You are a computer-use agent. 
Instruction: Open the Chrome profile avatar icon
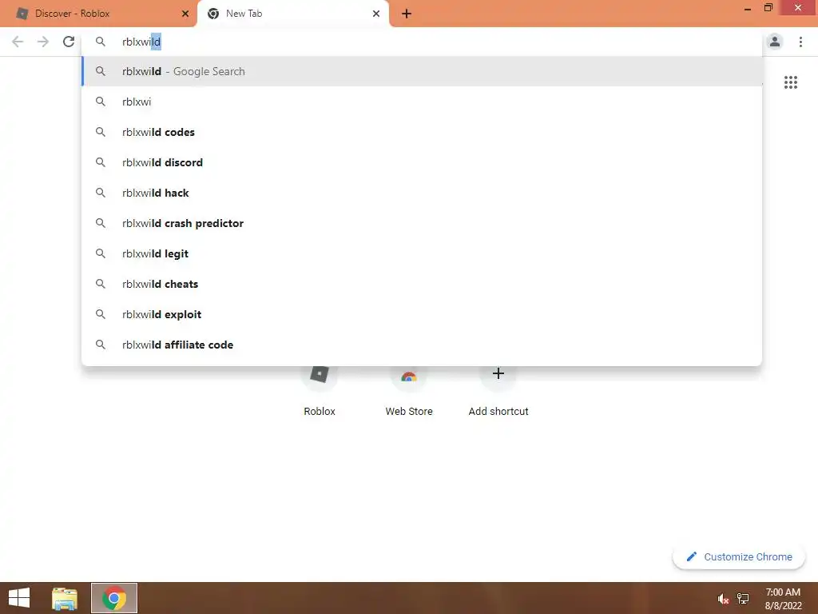[x=775, y=42]
